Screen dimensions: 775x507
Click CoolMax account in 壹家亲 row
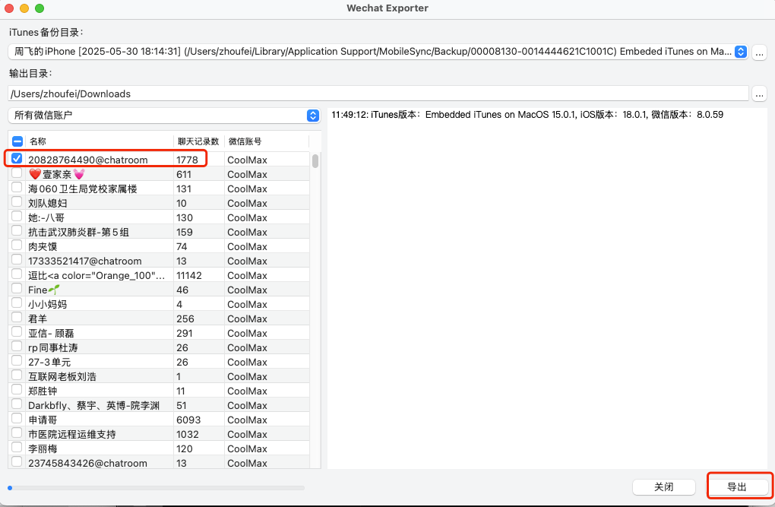pos(247,175)
